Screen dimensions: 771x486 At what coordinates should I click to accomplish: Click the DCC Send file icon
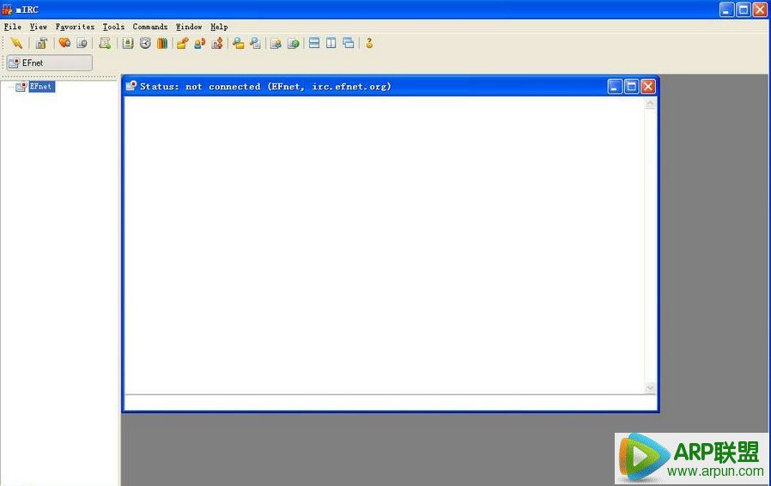[x=182, y=43]
